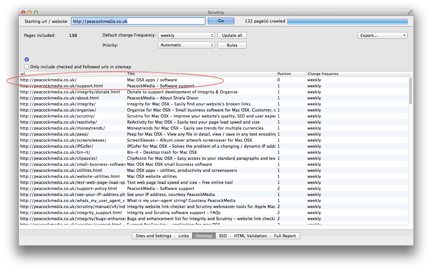
Task: Select the about.html url row
Action: click(214, 98)
